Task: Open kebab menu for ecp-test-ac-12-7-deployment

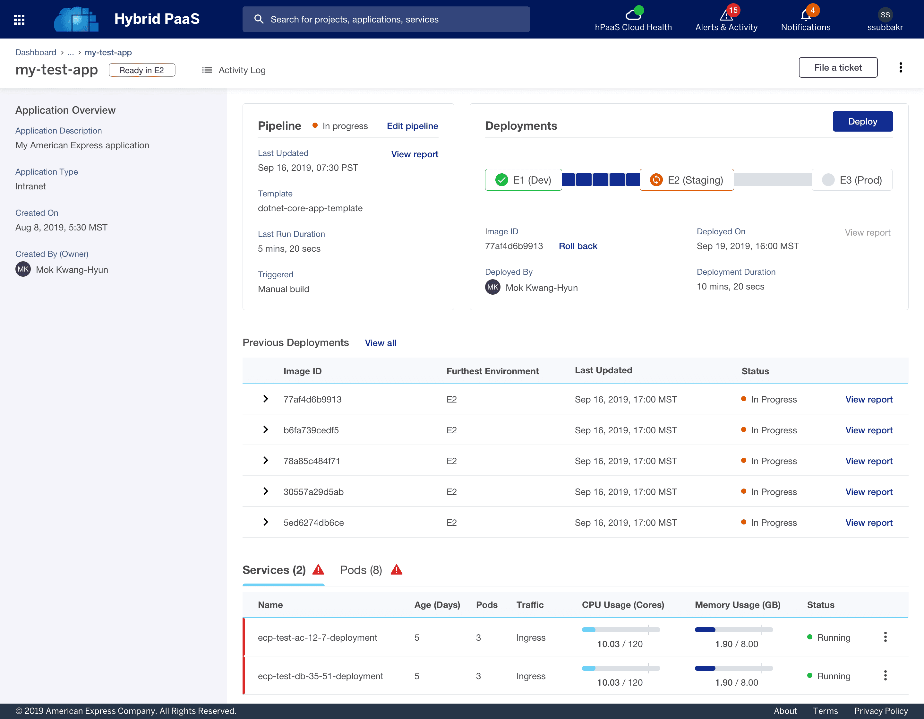Action: click(885, 637)
